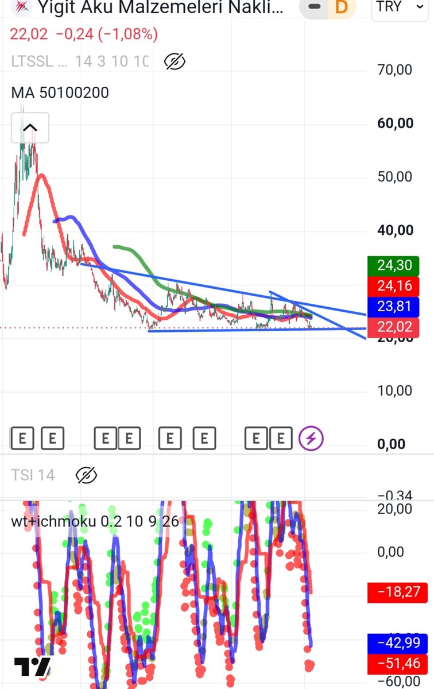Tap the bold 60,00 price axis label
Viewport: 434px width, 689px height.
pyautogui.click(x=395, y=123)
